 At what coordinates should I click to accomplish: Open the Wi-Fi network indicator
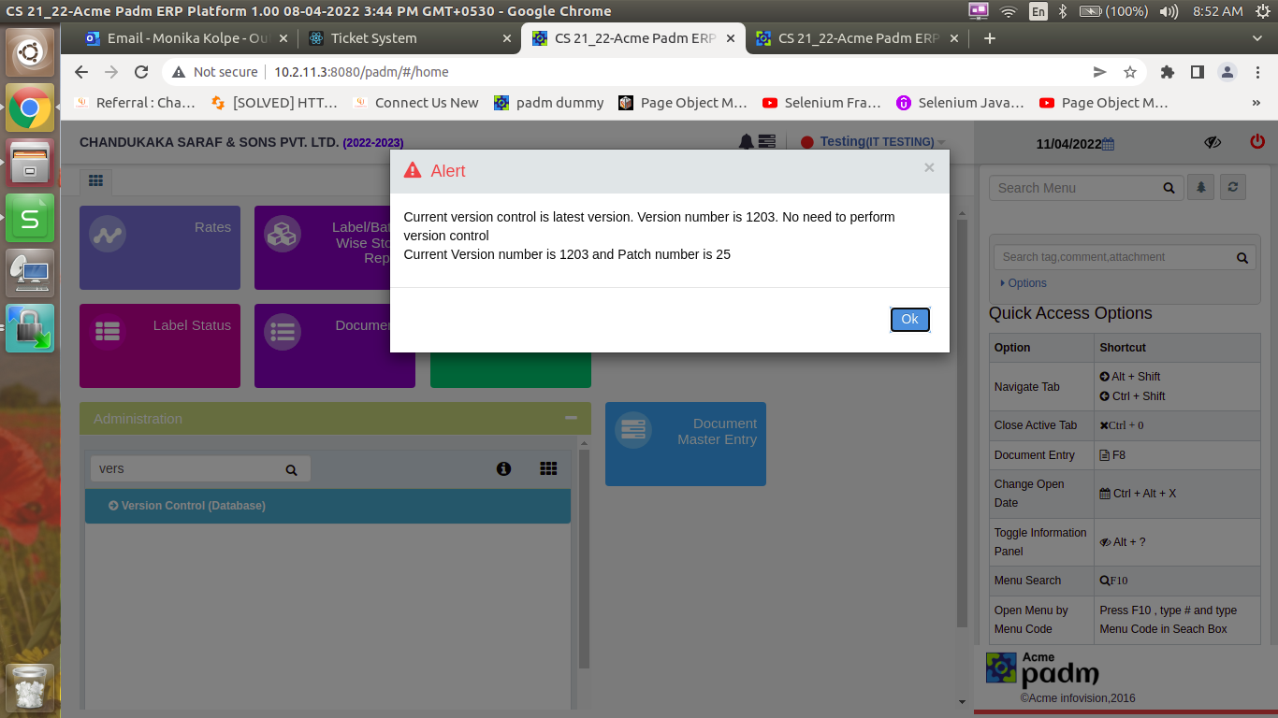1009,11
